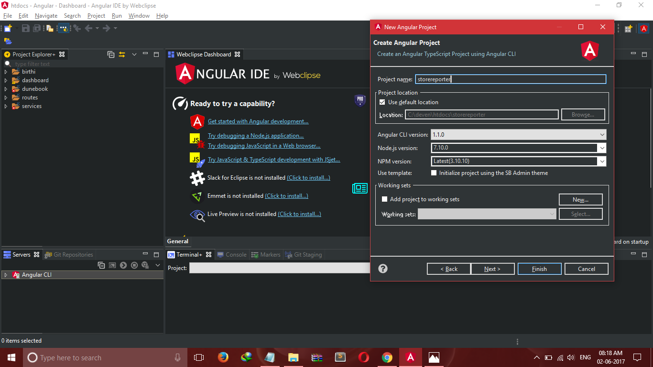653x367 pixels.
Task: Click the stop server icon in Servers view
Action: pyautogui.click(x=134, y=265)
